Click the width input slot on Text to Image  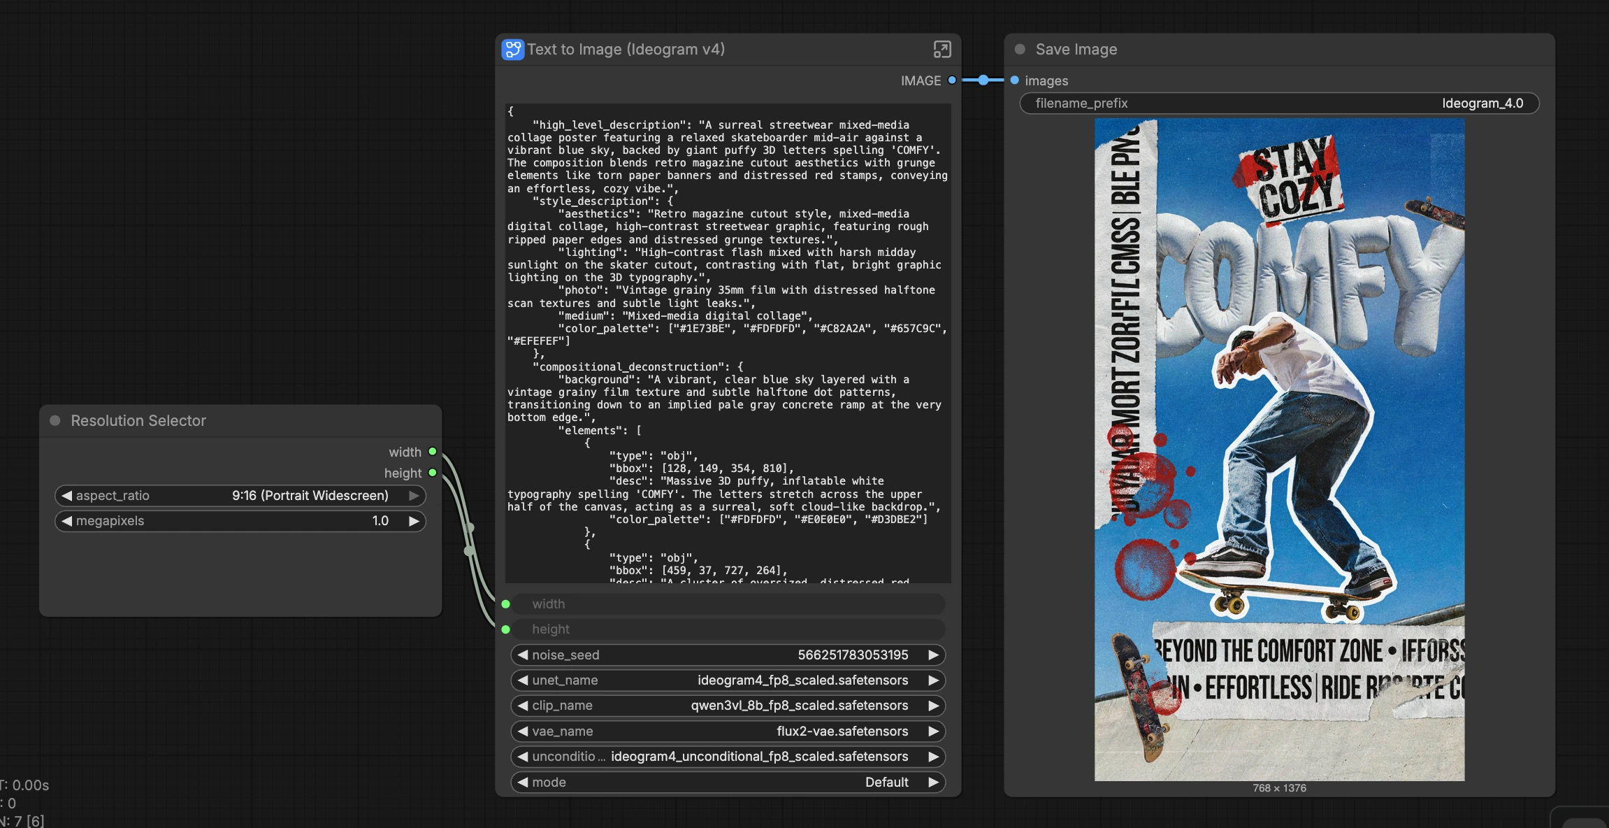point(506,604)
